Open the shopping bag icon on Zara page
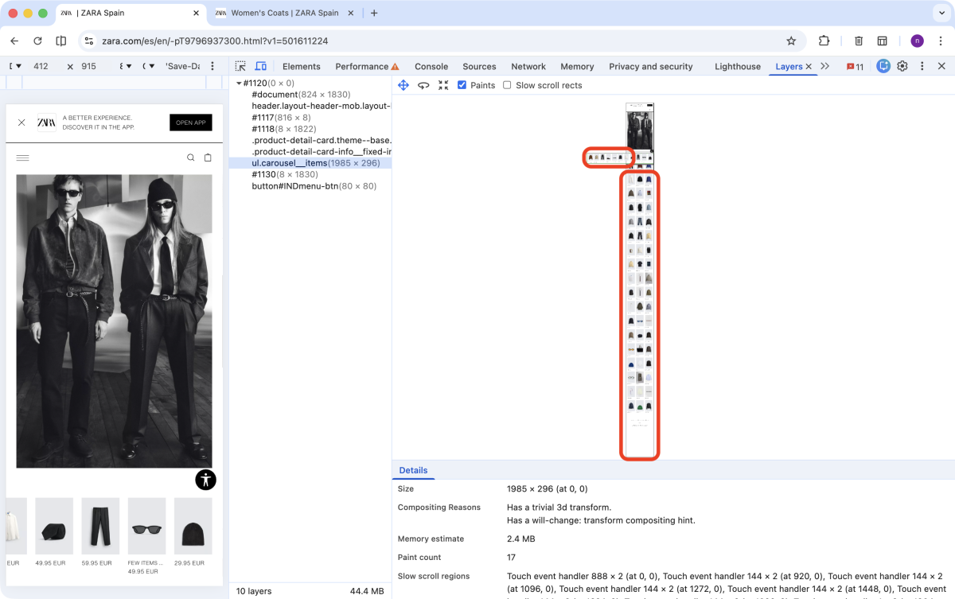Image resolution: width=955 pixels, height=599 pixels. pyautogui.click(x=208, y=158)
